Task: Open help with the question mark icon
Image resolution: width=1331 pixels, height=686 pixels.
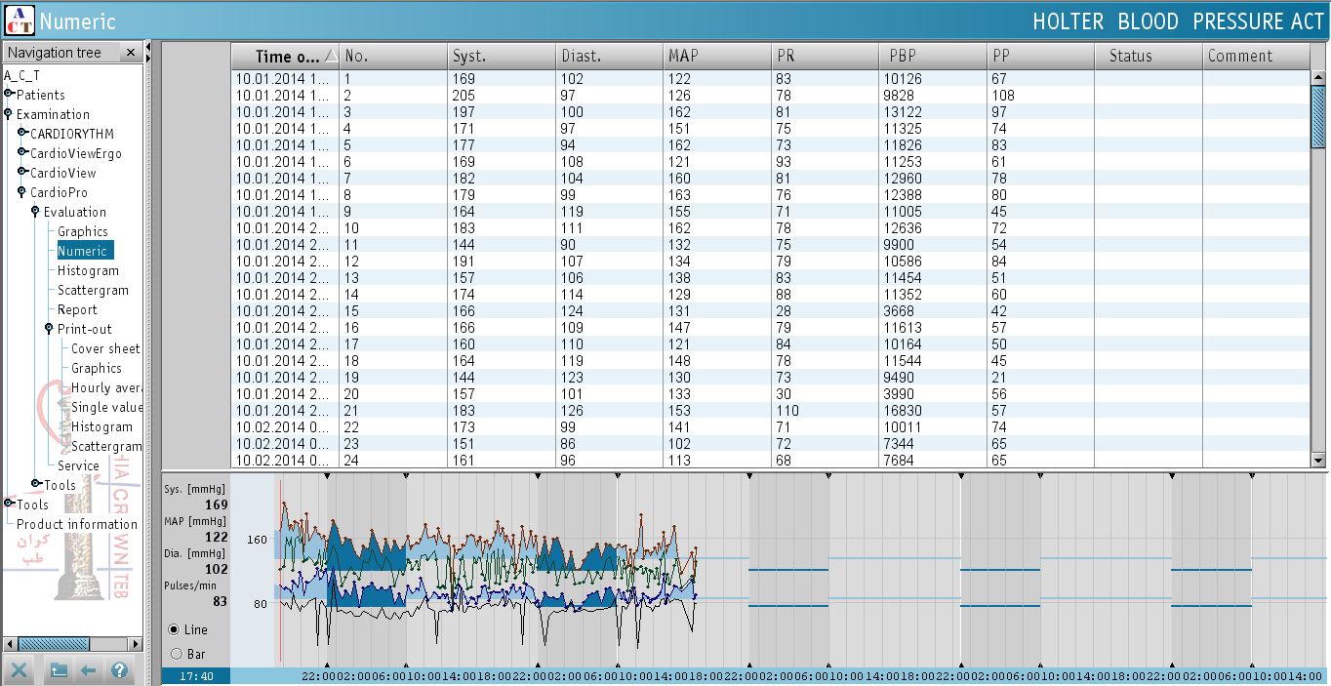Action: point(119,670)
